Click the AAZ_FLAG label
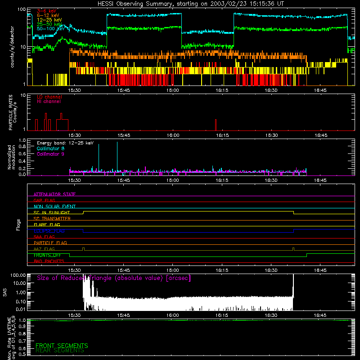The height and width of the screenshot is (360, 360). pos(44,249)
